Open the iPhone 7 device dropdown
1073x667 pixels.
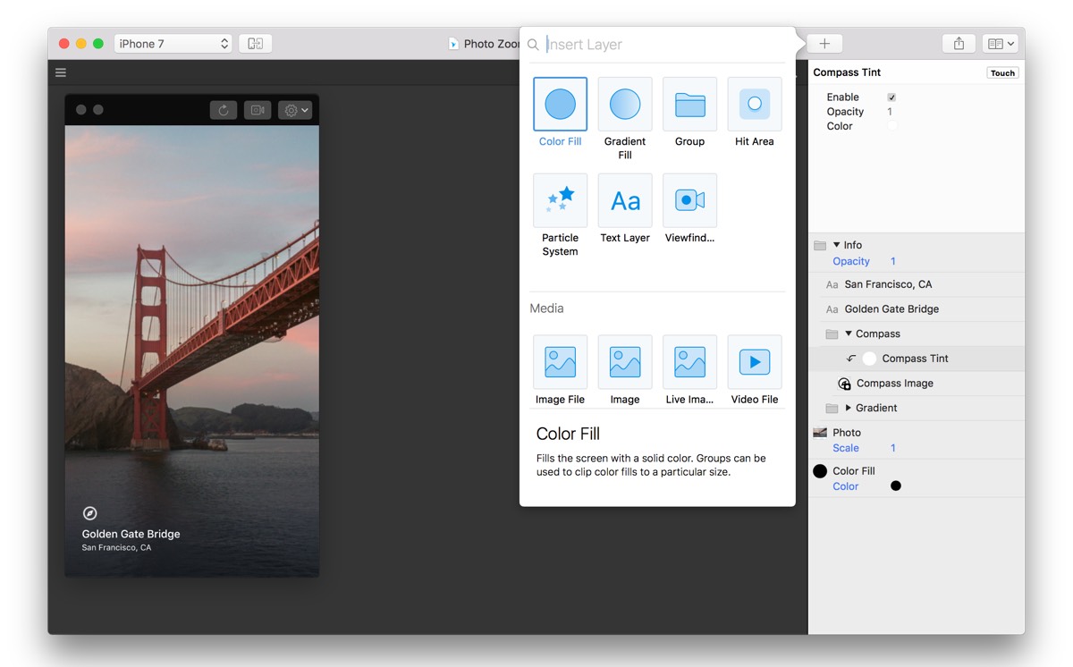click(x=173, y=44)
